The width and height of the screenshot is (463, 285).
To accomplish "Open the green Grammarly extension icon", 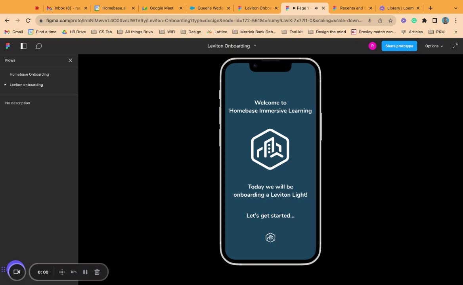I will 414,20.
